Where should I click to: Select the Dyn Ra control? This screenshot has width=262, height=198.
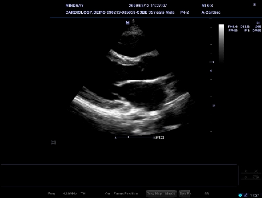(185, 194)
